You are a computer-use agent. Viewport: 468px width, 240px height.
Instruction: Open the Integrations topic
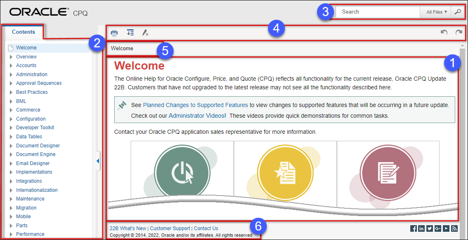(29, 181)
